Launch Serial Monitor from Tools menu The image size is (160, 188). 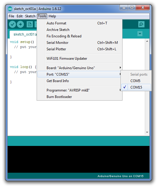coord(79,43)
